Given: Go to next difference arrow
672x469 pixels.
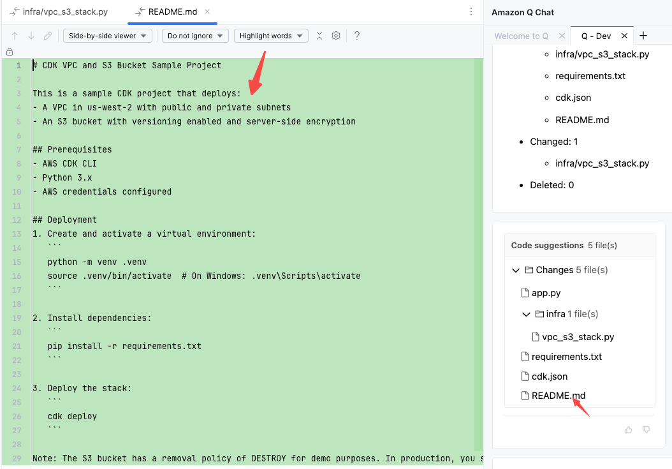Looking at the screenshot, I should point(31,36).
